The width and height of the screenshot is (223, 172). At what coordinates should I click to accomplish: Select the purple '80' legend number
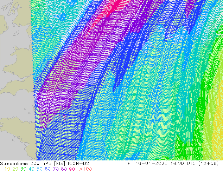(x=64, y=169)
